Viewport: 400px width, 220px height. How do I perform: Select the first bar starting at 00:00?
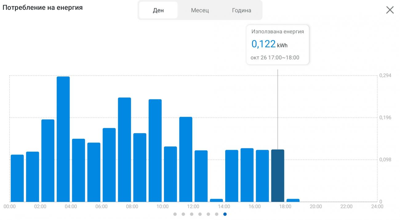pos(17,178)
